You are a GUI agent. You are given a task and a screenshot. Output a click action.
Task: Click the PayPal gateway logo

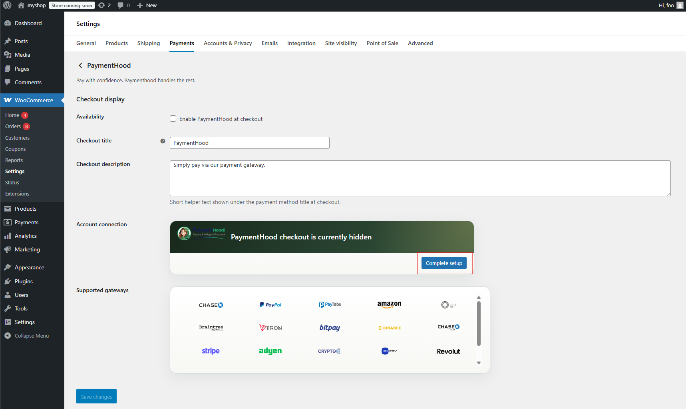coord(270,305)
